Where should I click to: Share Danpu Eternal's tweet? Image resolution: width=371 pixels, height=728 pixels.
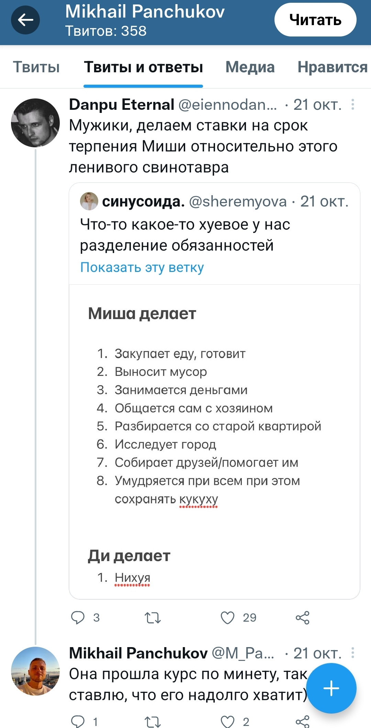click(302, 618)
